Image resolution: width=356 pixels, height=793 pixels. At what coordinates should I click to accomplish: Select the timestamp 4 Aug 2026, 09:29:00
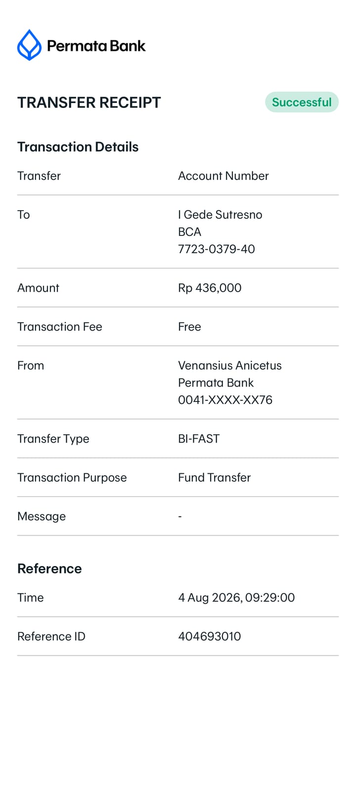point(236,598)
